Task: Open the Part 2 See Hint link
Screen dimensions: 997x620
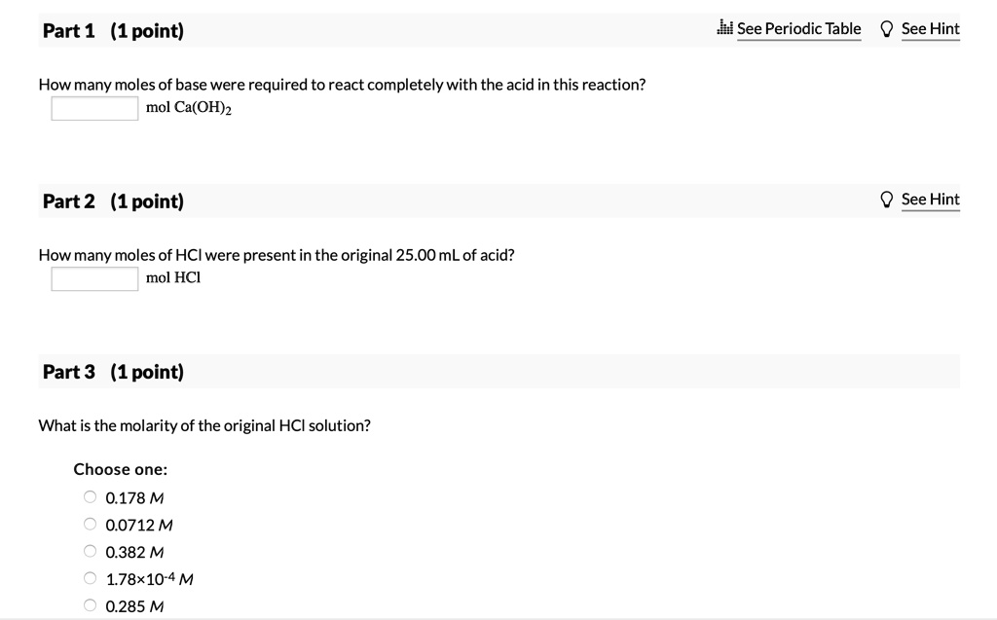Action: click(930, 199)
